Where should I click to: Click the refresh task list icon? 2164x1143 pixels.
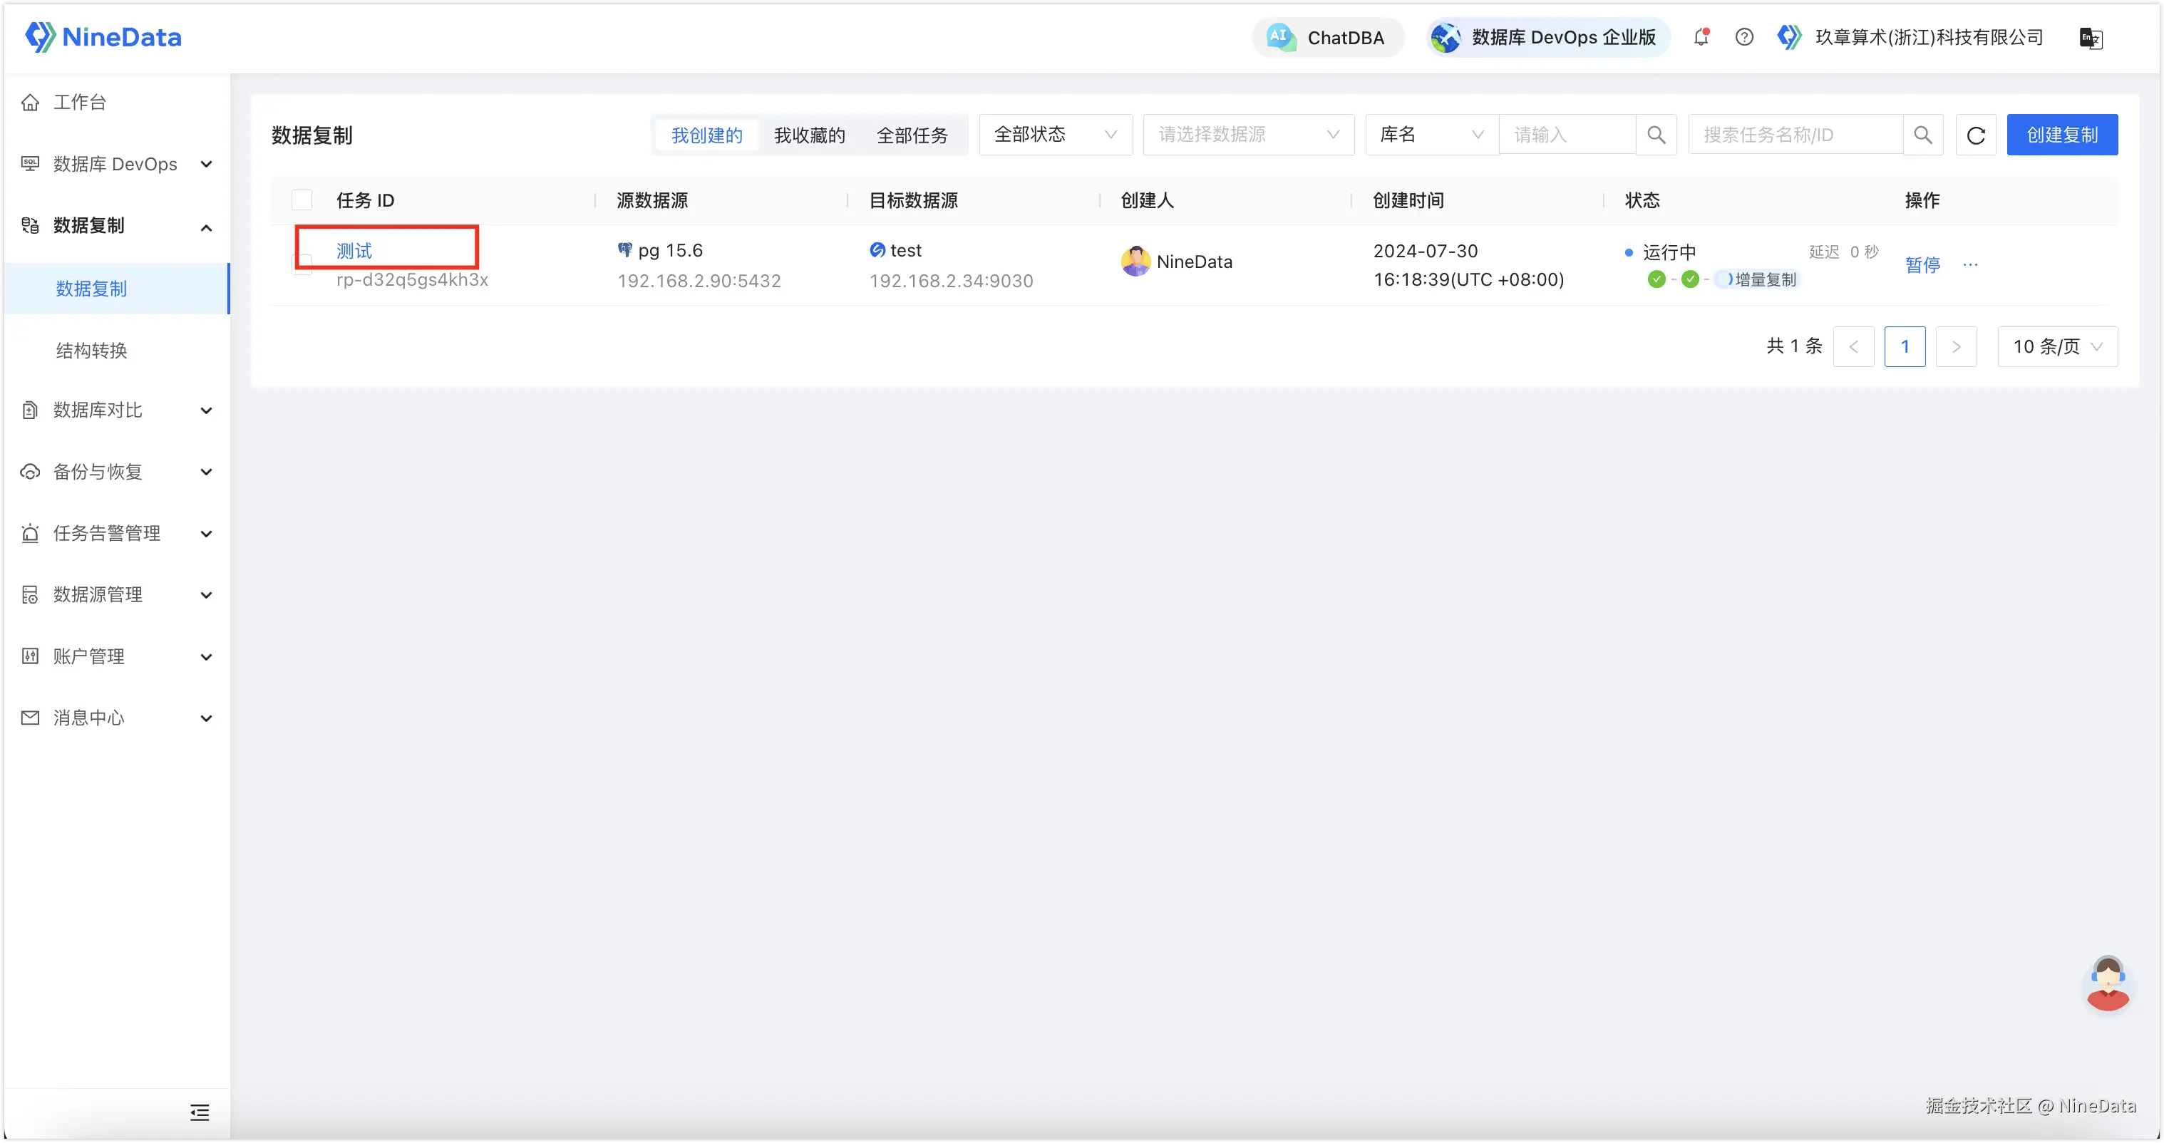pyautogui.click(x=1976, y=135)
